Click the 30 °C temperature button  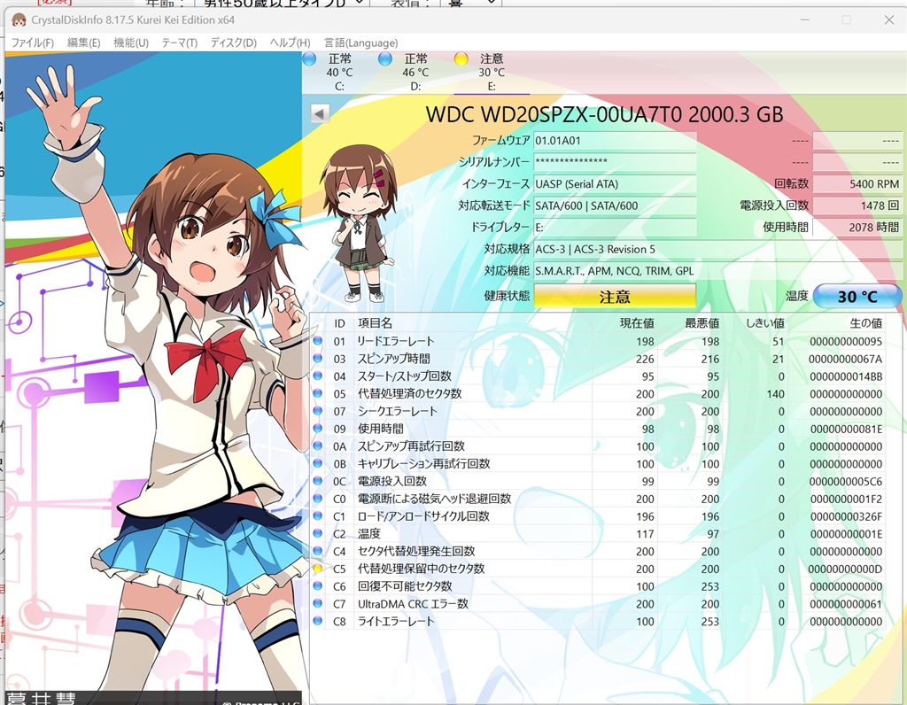point(857,297)
